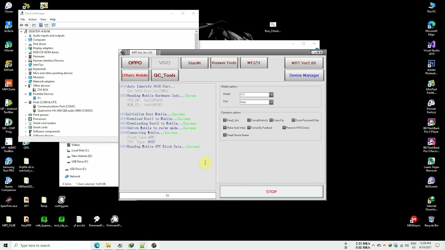
Task: Click the Forward arrow in Device Manager toolbar
Action: [26, 25]
